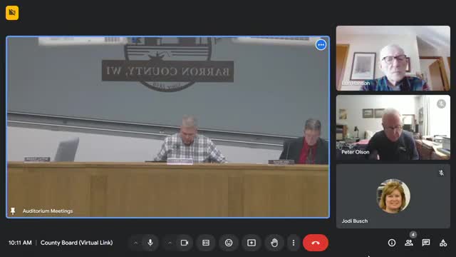The width and height of the screenshot is (456, 257).
Task: Open emoji reactions
Action: [x=229, y=243]
